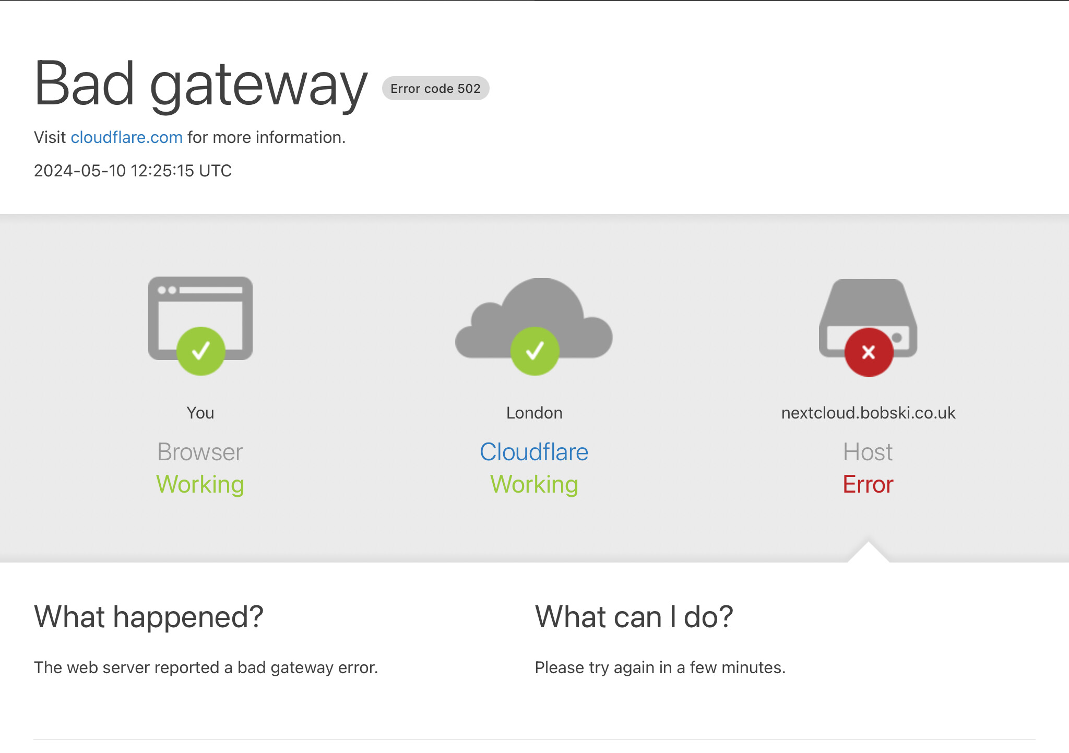The width and height of the screenshot is (1069, 753).
Task: Click the Error code 502 badge
Action: [435, 88]
